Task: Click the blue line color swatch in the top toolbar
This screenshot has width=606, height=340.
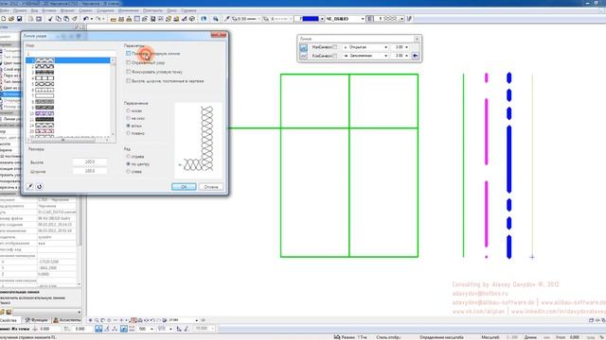Action: coord(310,19)
